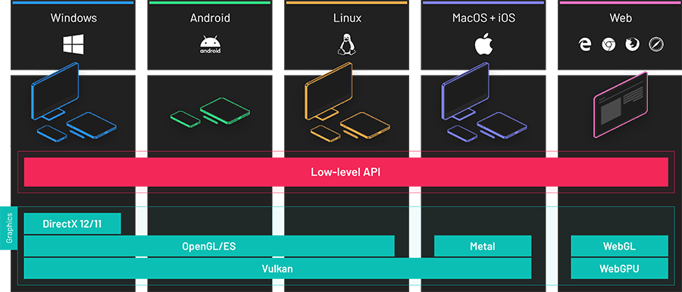682x292 pixels.
Task: Click the Windows logo icon
Action: [x=73, y=45]
